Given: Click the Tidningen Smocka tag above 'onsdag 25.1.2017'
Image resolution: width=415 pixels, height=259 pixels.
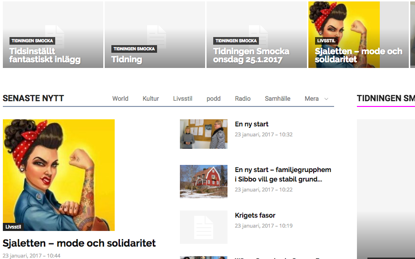Looking at the screenshot, I should pyautogui.click(x=236, y=41).
